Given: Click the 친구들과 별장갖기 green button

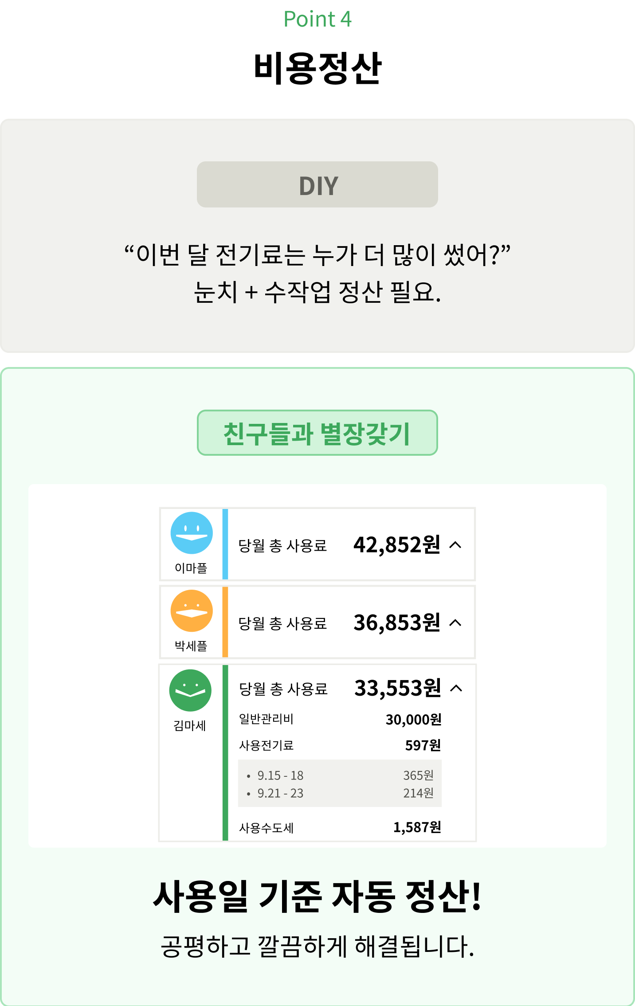Looking at the screenshot, I should tap(317, 433).
